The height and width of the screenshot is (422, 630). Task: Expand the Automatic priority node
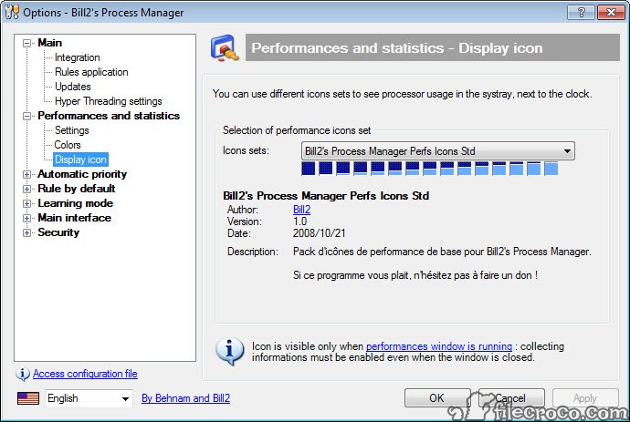tap(26, 174)
